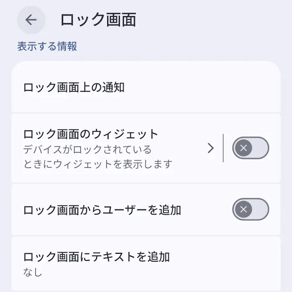Viewport: 292px width, 292px height.
Task: Click the empty right end of add-user switch track
Action: point(261,210)
